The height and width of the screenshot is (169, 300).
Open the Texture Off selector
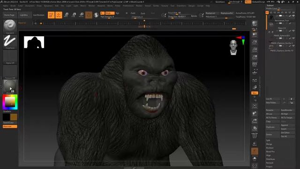(x=10, y=72)
